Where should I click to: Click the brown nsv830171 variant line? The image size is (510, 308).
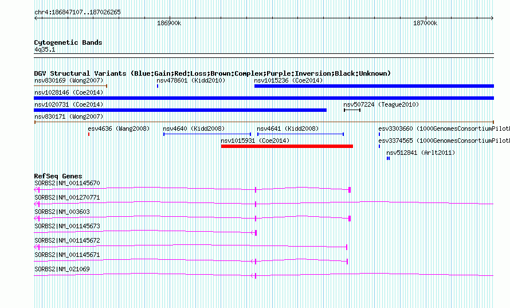click(x=264, y=122)
